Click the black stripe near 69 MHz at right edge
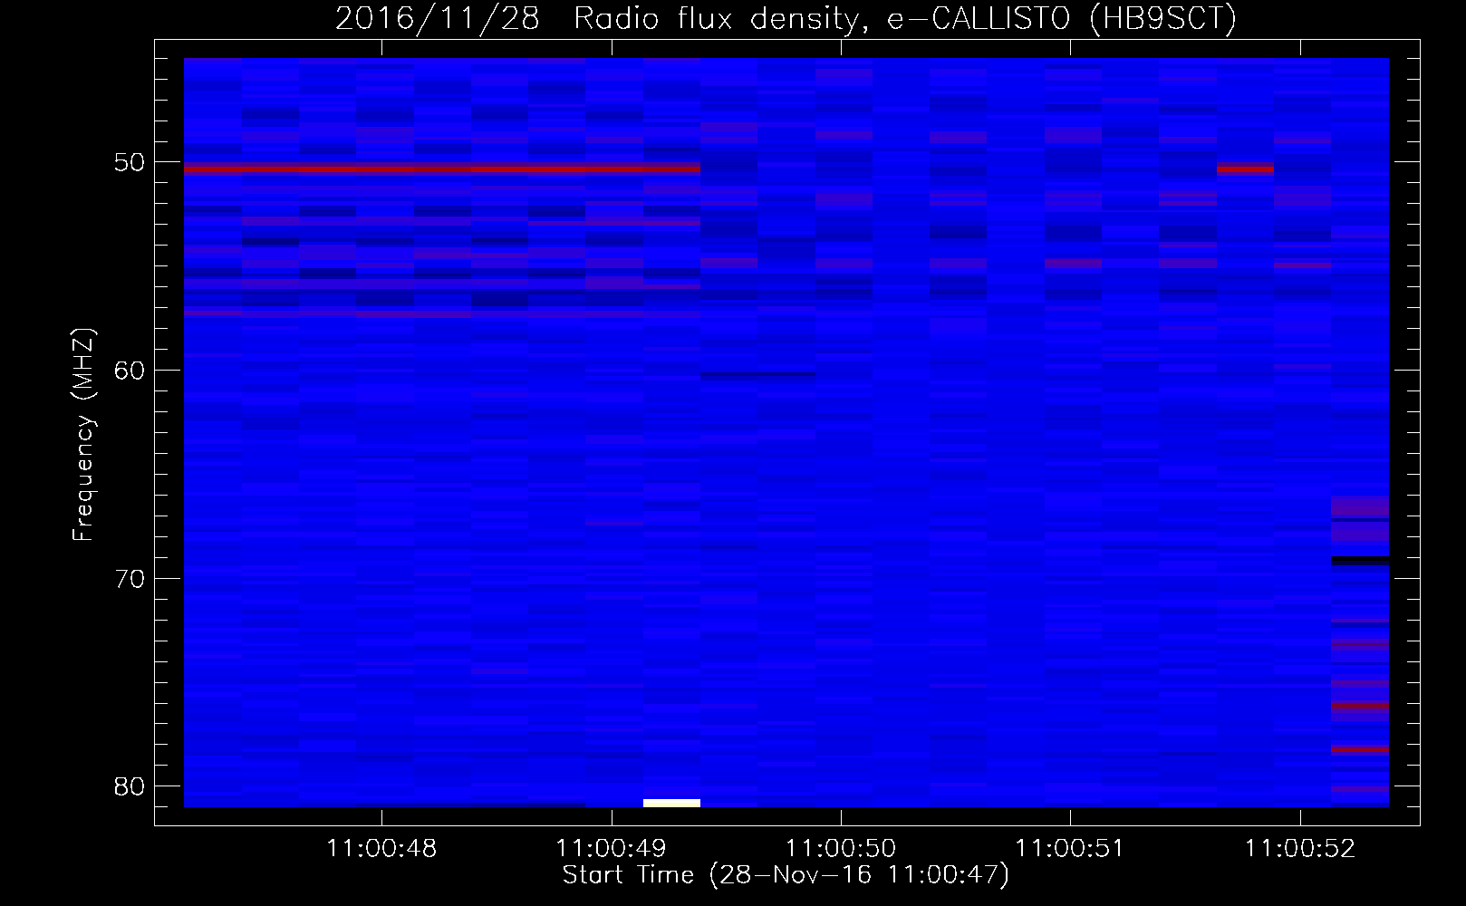 (1360, 560)
